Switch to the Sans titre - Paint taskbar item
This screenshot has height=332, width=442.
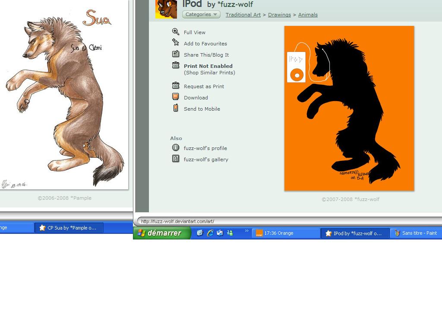point(416,233)
